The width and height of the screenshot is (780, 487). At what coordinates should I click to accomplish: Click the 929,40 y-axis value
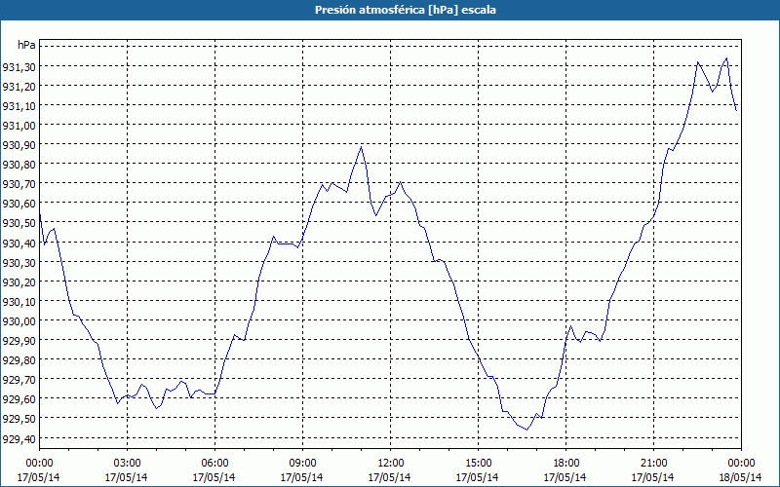pos(19,437)
